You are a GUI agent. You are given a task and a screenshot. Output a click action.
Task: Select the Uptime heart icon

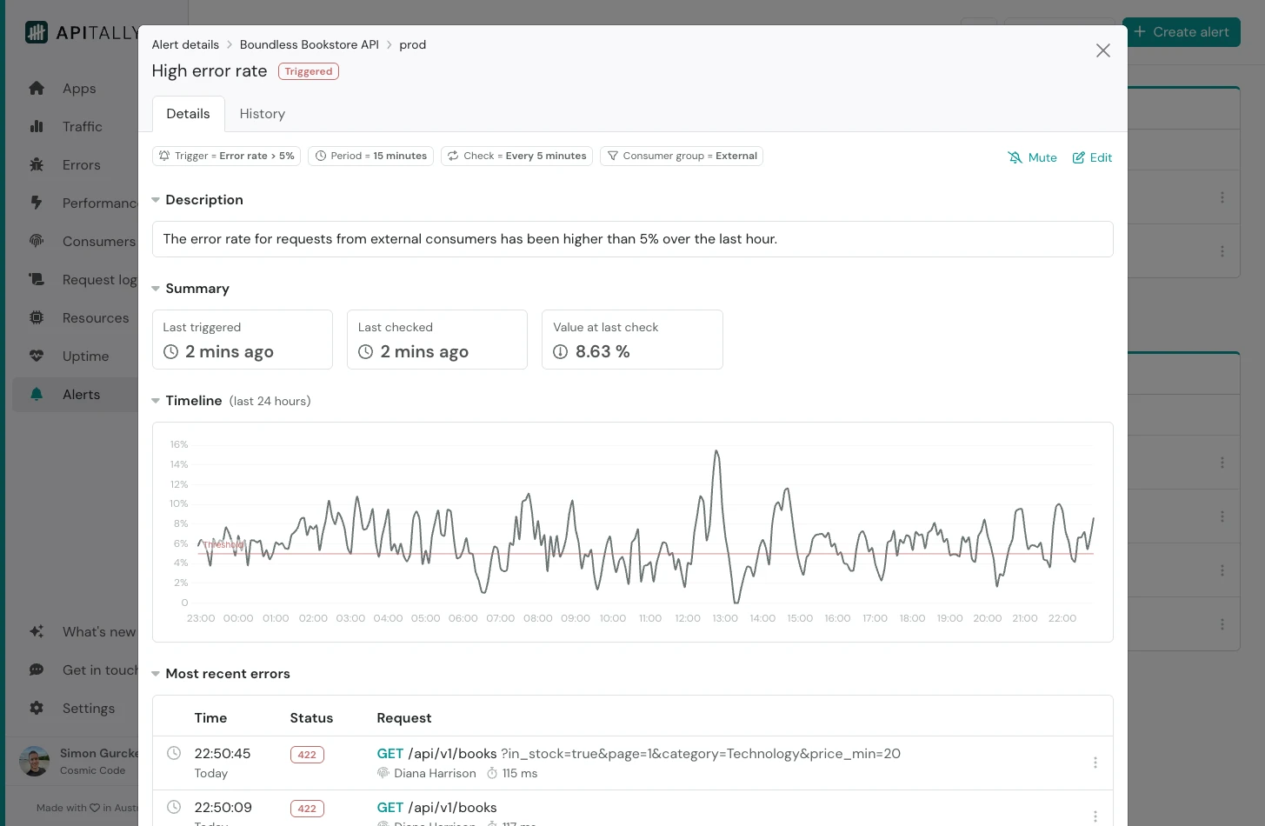pos(37,356)
